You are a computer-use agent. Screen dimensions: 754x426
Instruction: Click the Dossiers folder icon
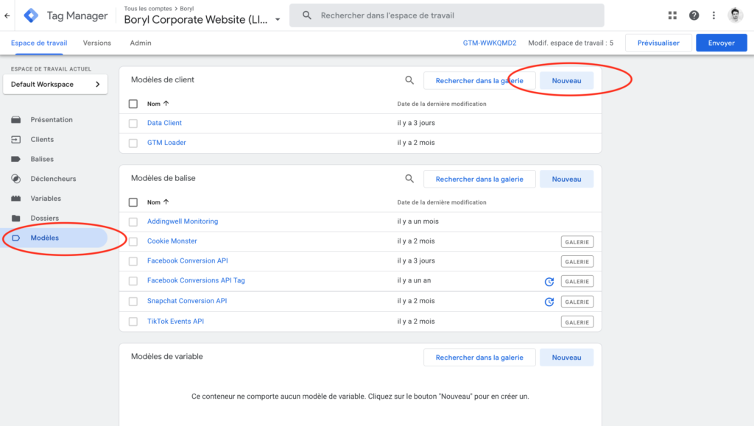coord(16,218)
